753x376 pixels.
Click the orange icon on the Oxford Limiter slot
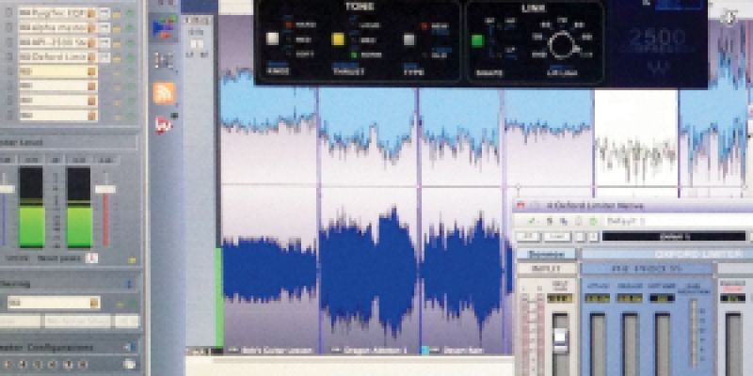(x=92, y=57)
